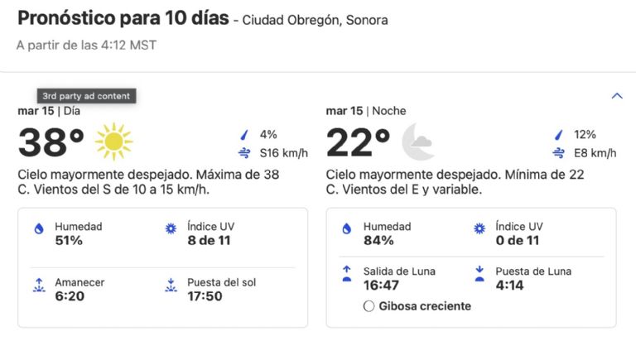Click the 3rd party ad content label
Viewport: 636px width, 341px height.
coord(86,96)
